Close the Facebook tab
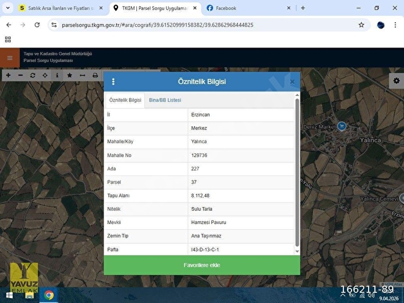 (x=288, y=8)
